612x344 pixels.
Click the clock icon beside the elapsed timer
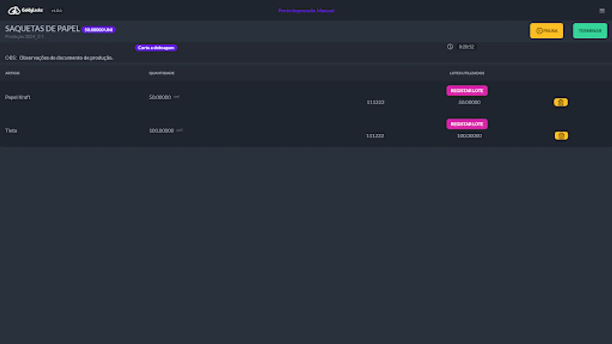450,47
